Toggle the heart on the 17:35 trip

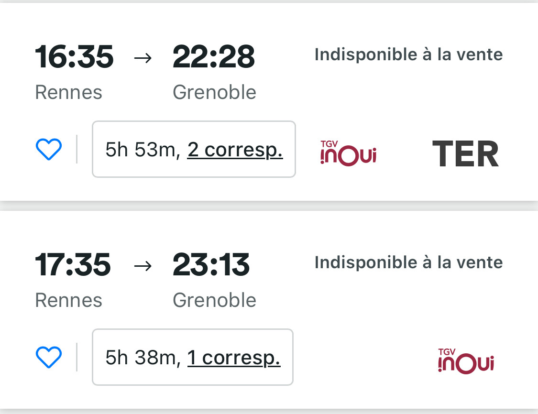point(49,358)
